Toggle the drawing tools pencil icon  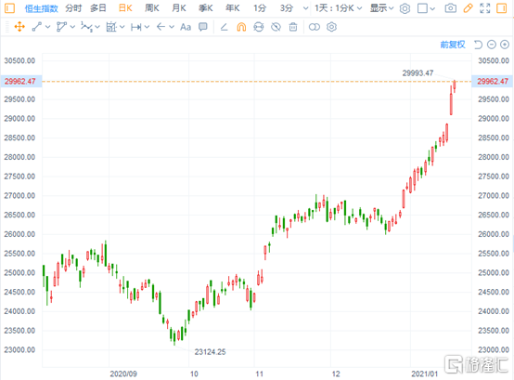pyautogui.click(x=469, y=8)
